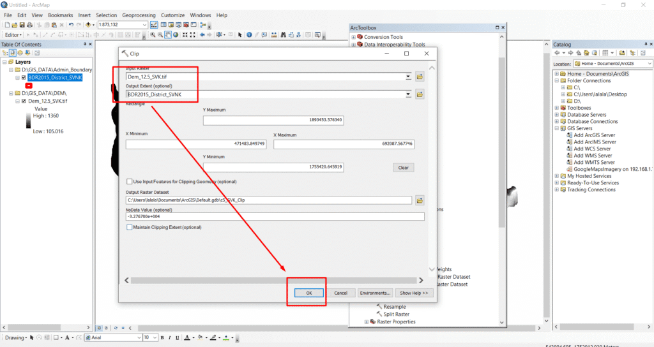Viewport: 654px width, 347px height.
Task: Click Clear button beside Y Minimum
Action: 404,168
